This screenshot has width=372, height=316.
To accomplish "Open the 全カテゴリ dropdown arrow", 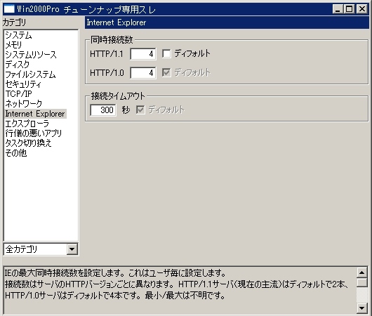I will [x=72, y=249].
